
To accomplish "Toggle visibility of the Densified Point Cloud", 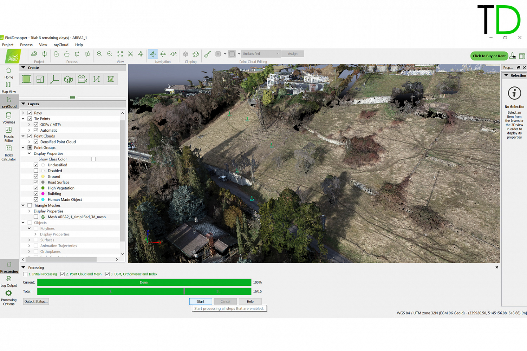I will pos(36,141).
